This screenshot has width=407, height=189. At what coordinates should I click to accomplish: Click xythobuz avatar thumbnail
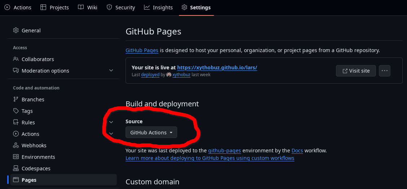(x=169, y=75)
